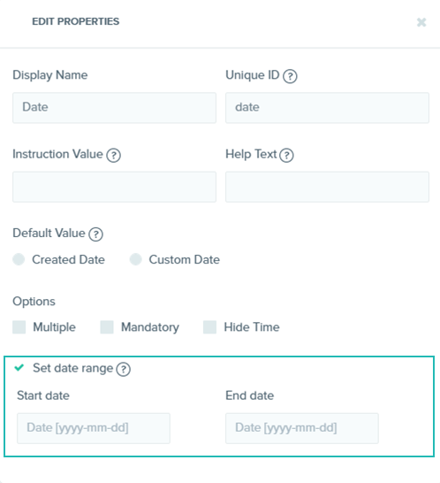Focus the Display Name input field

point(114,108)
